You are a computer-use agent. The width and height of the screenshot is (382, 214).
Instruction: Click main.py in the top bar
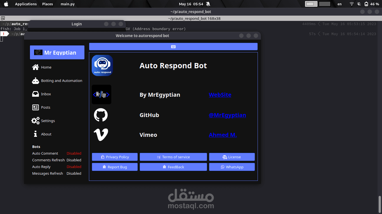67,4
